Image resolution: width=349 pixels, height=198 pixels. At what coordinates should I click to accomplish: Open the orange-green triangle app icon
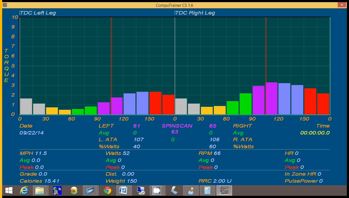74,191
